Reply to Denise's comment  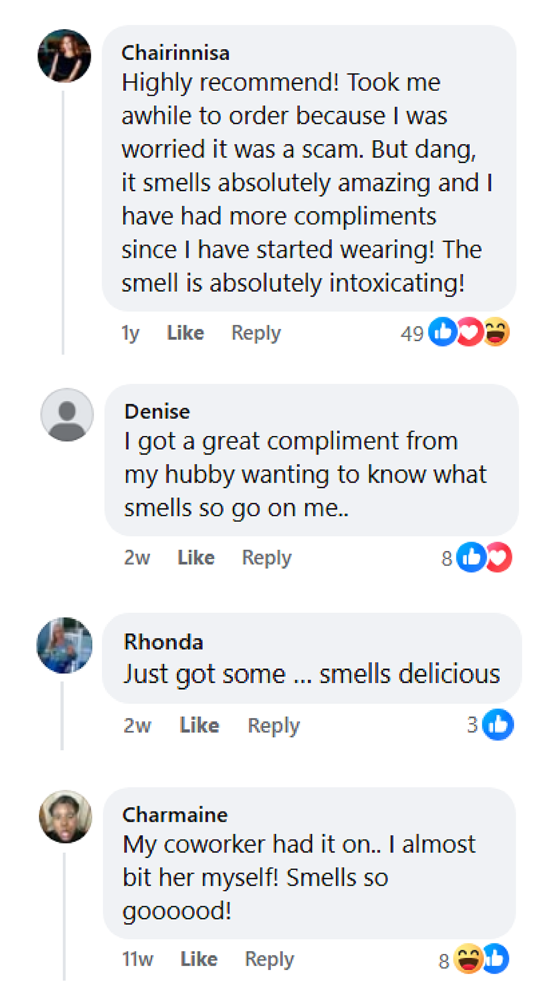point(267,558)
